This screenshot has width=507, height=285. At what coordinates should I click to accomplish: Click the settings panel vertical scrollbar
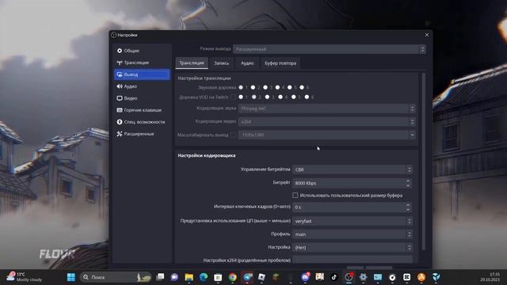point(424,161)
